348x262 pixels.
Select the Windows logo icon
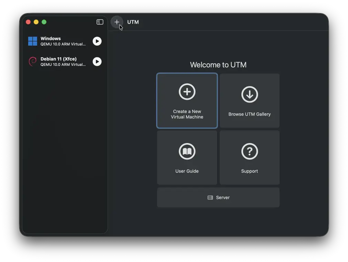click(33, 41)
